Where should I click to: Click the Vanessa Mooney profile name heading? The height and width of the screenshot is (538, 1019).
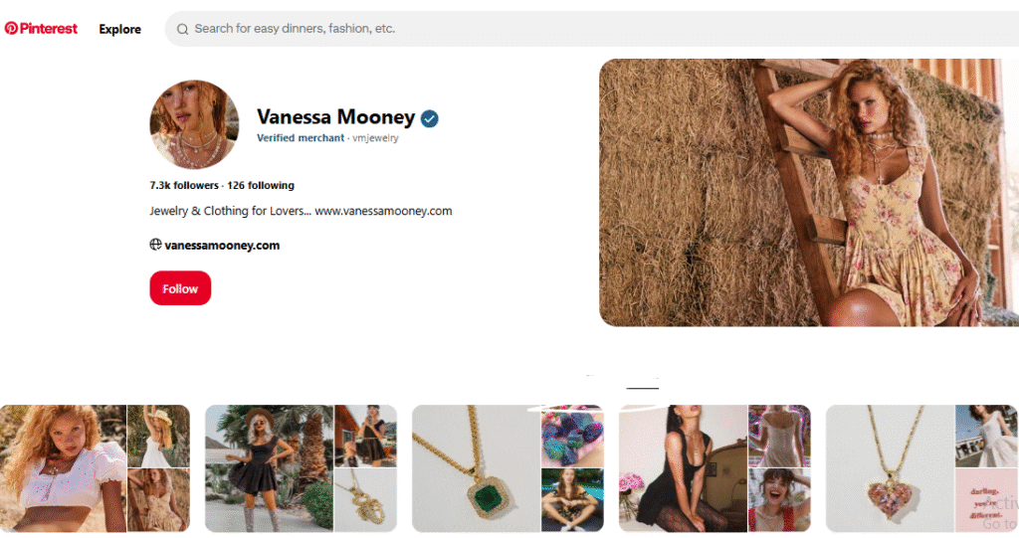[335, 117]
